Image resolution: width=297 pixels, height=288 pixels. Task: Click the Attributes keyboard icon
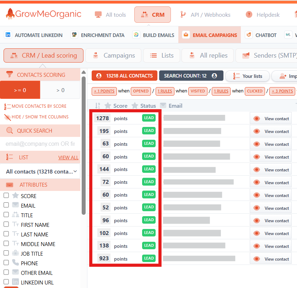10,185
